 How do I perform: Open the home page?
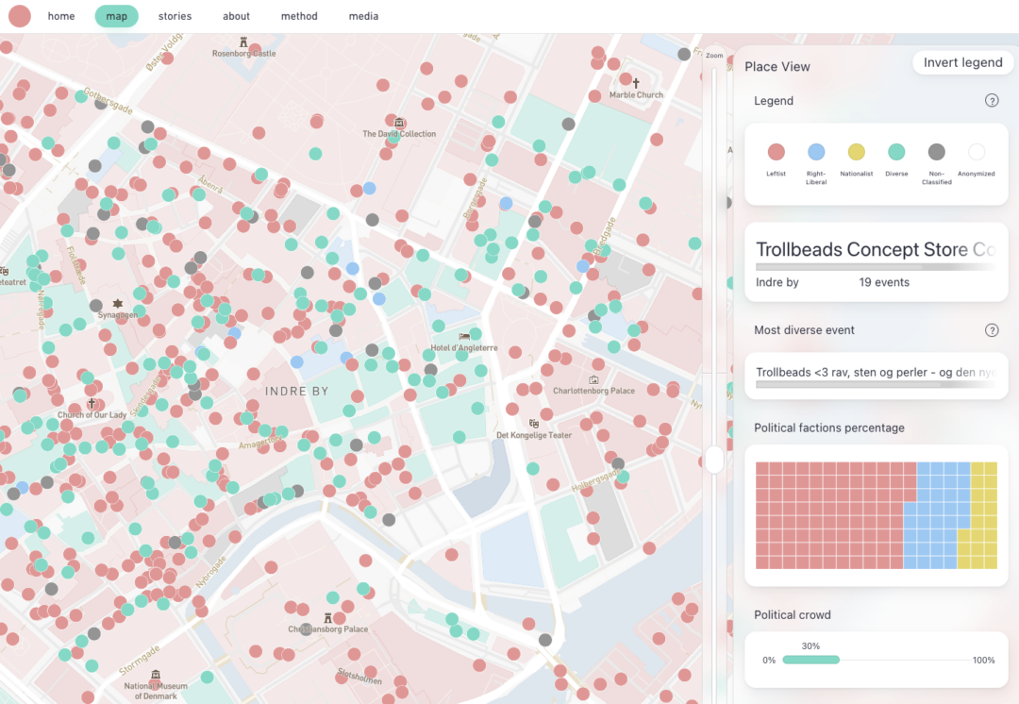point(61,16)
